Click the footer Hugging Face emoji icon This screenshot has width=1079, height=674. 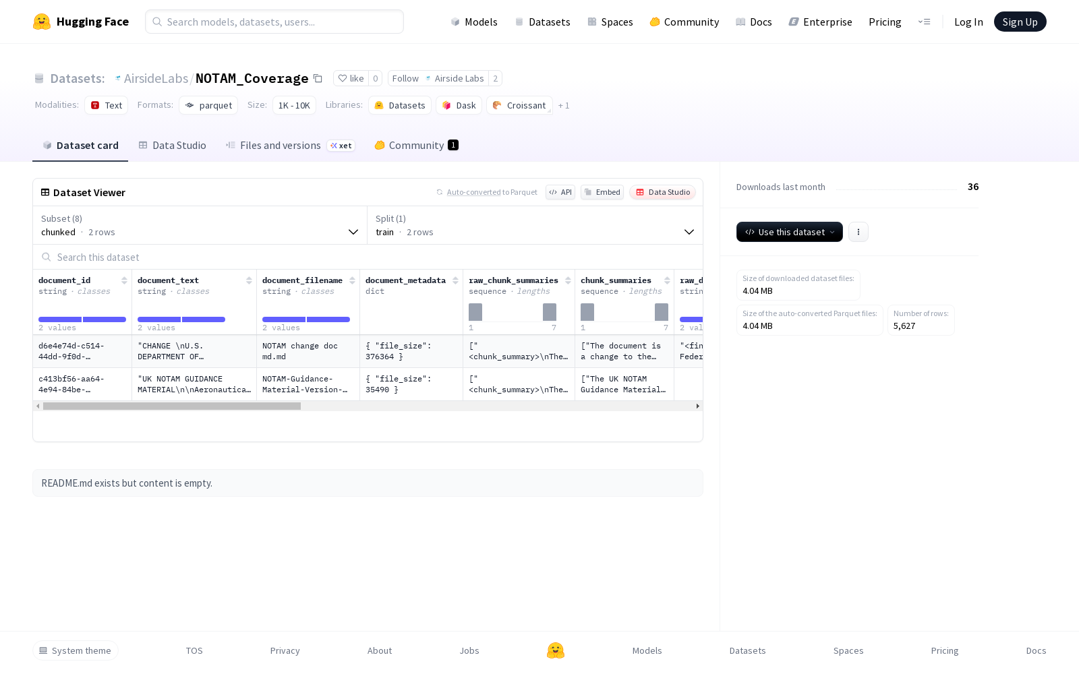pyautogui.click(x=556, y=650)
